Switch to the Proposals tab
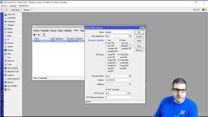This screenshot has width=208, height=117. tap(45, 31)
